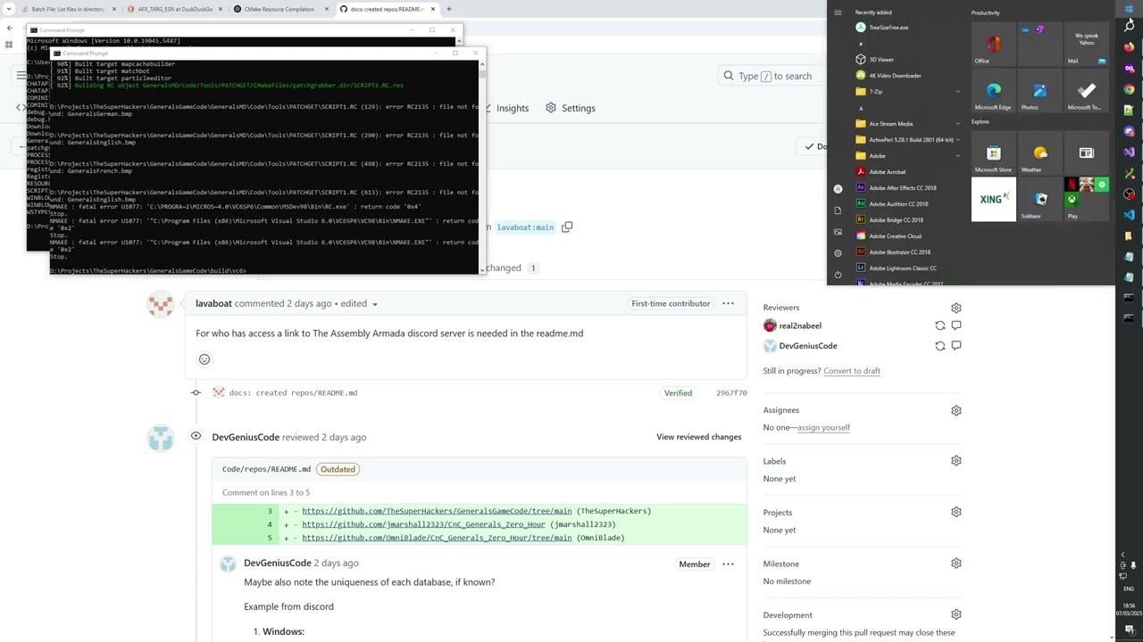The height and width of the screenshot is (642, 1143).
Task: Switch to CMake Resource Compilation tab
Action: tap(279, 9)
